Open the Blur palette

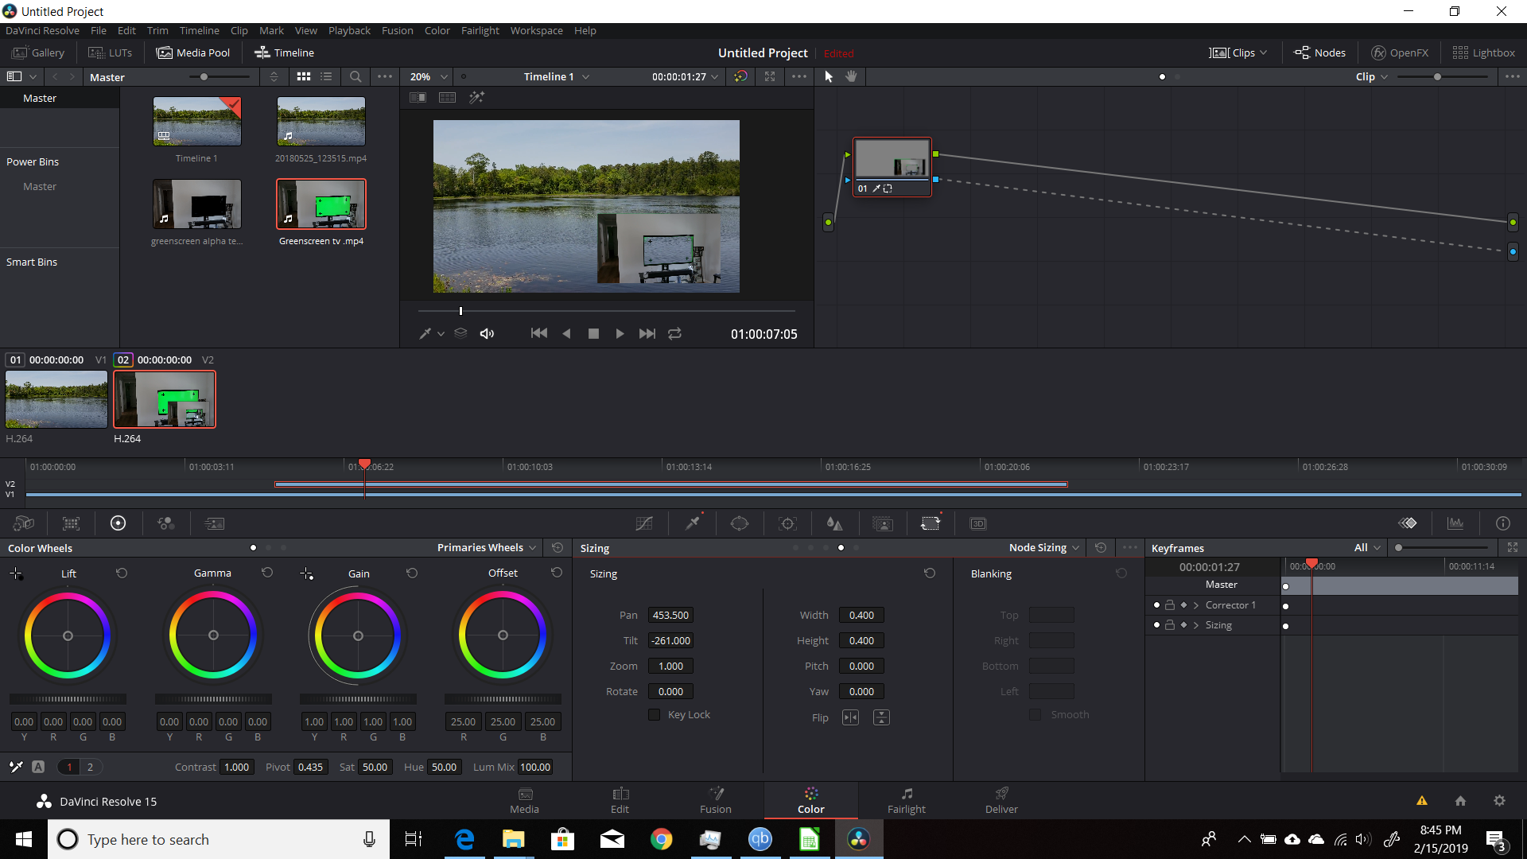tap(834, 523)
